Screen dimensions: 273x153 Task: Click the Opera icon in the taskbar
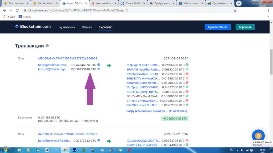coord(130,150)
